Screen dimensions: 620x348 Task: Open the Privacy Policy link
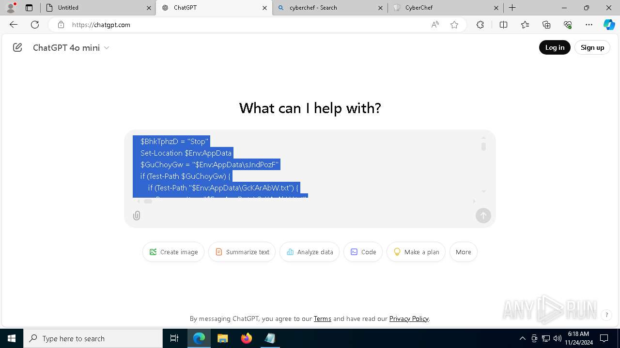click(409, 319)
